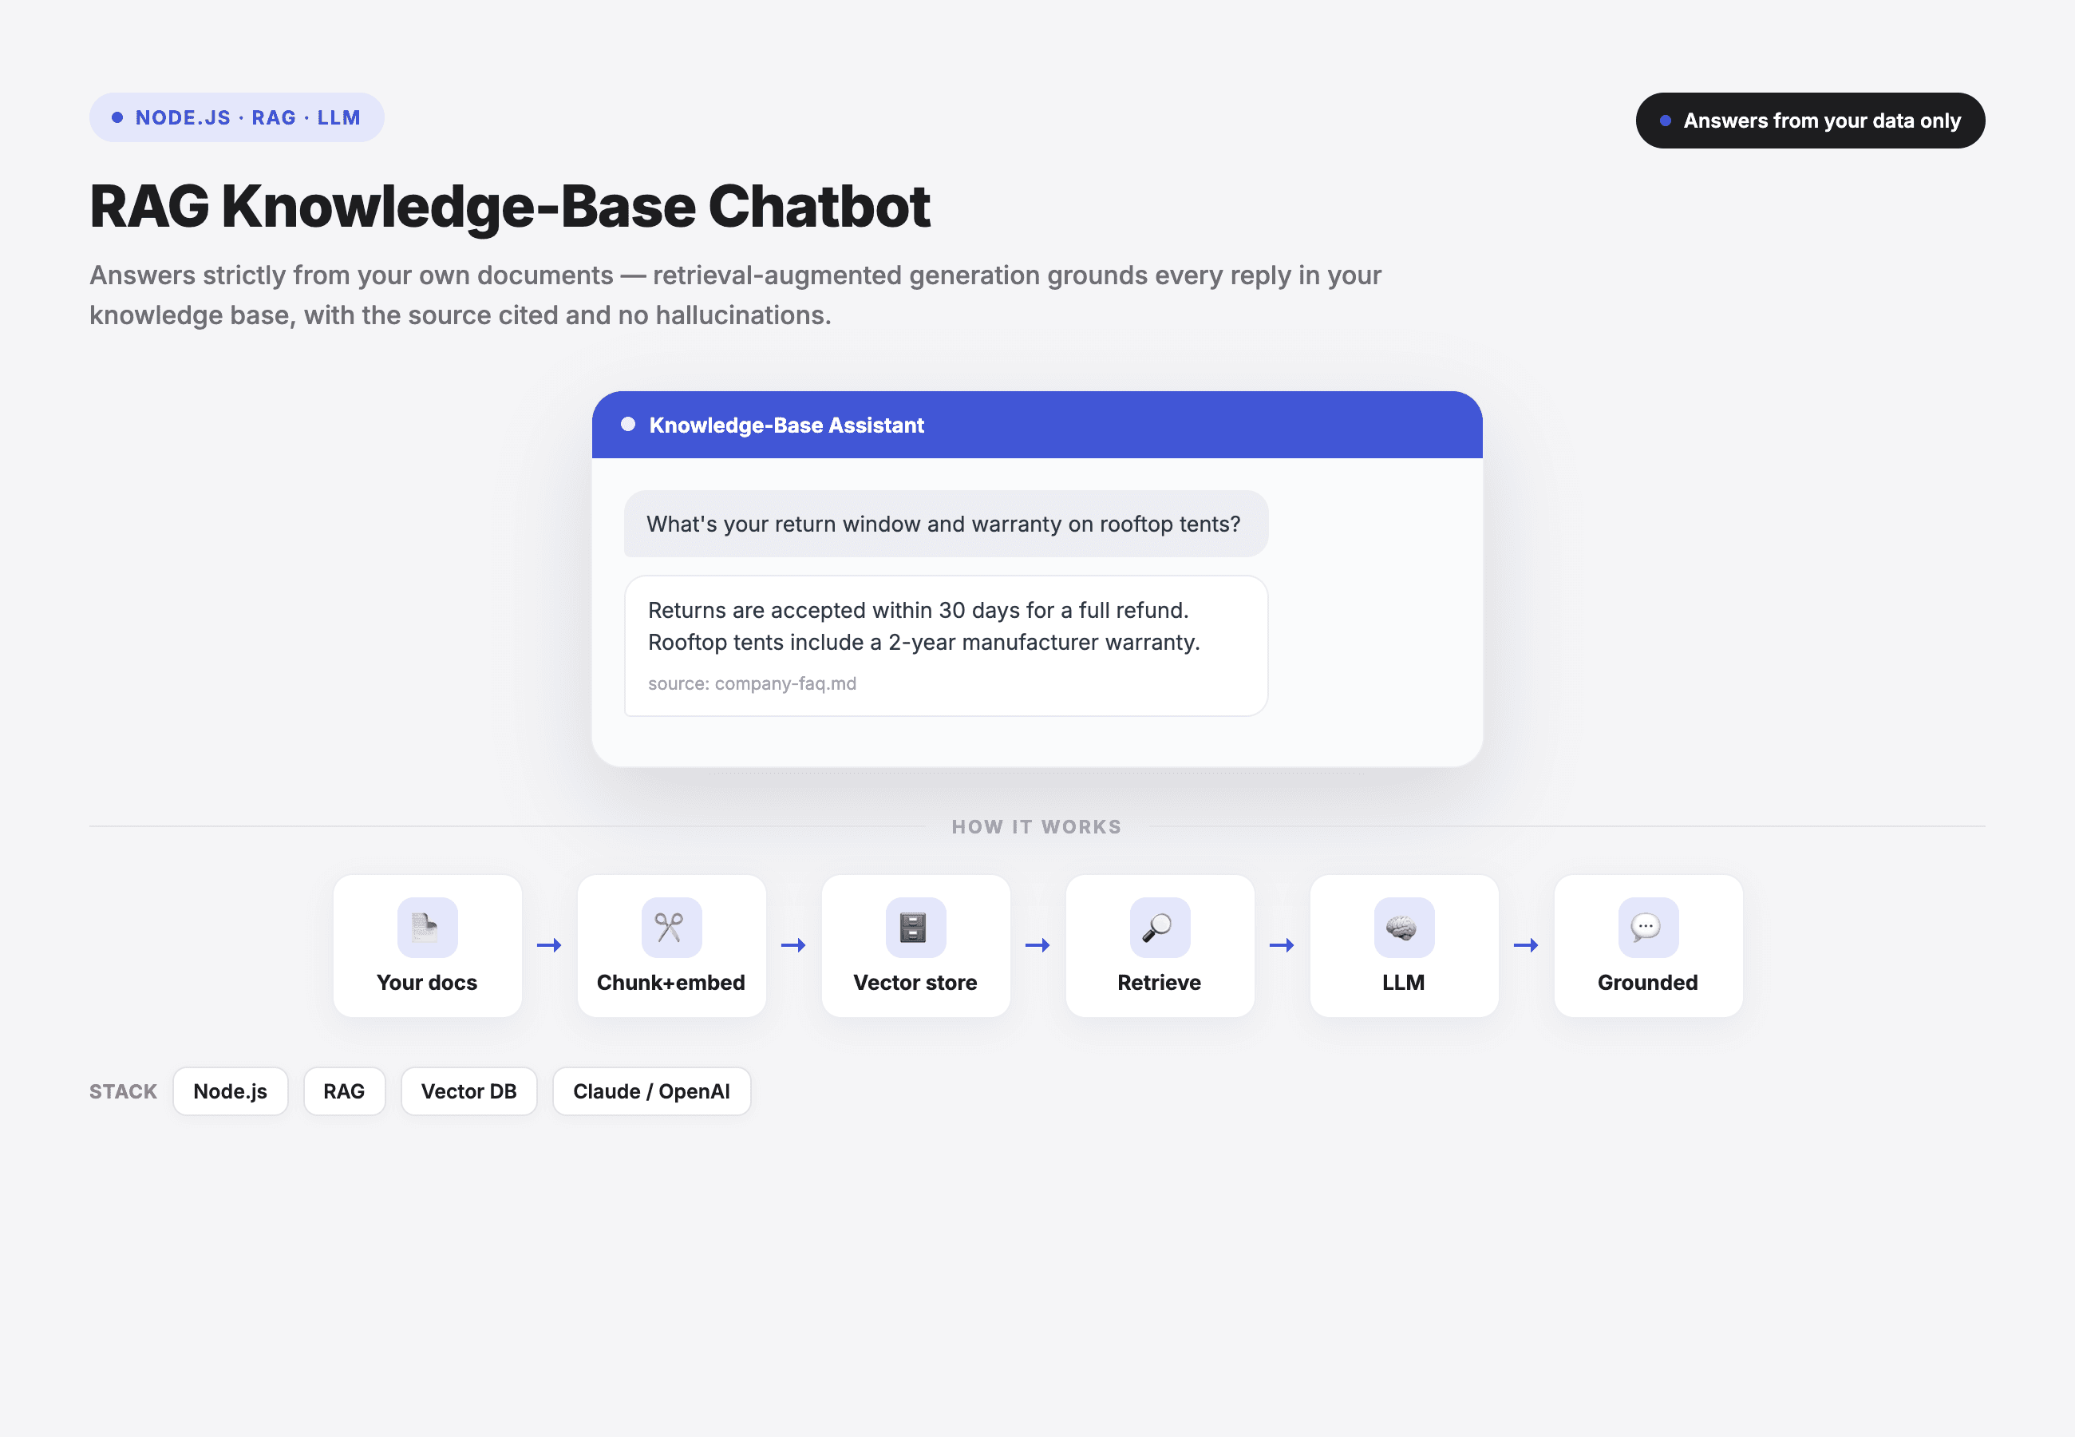Viewport: 2075px width, 1437px height.
Task: Click the Answers from your data only pill
Action: (1809, 121)
